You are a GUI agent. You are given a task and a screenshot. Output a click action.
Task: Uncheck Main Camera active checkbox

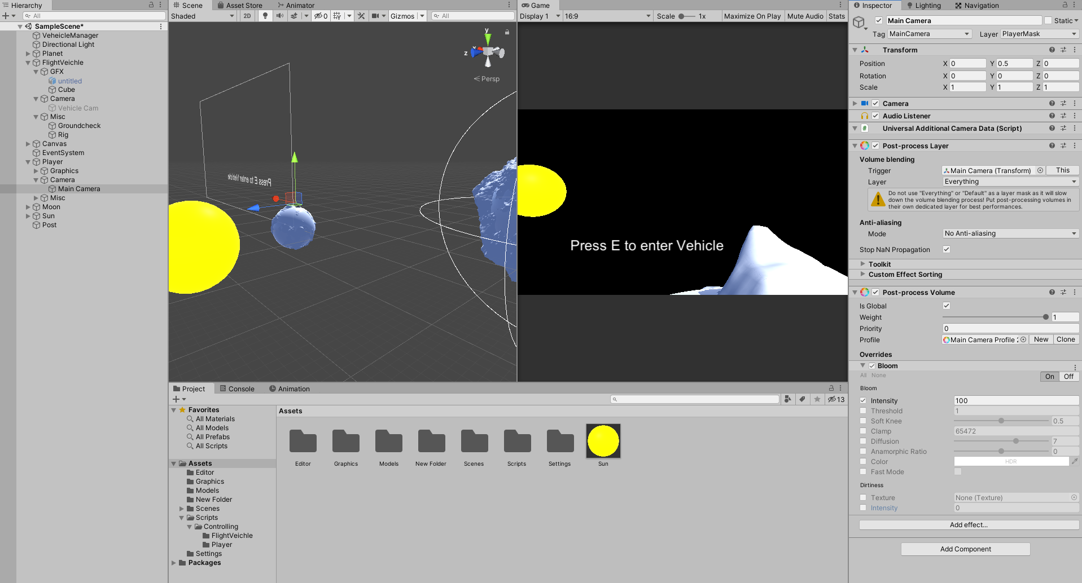pyautogui.click(x=879, y=20)
